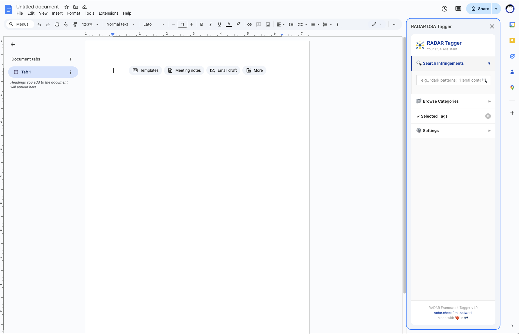The width and height of the screenshot is (519, 334).
Task: Select Tab 1 in document tabs
Action: pos(43,72)
